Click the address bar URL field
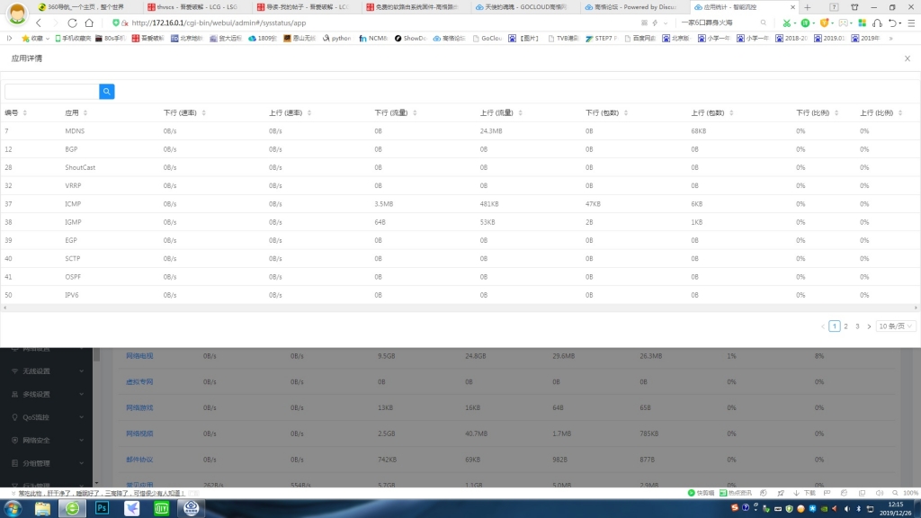 tap(376, 22)
